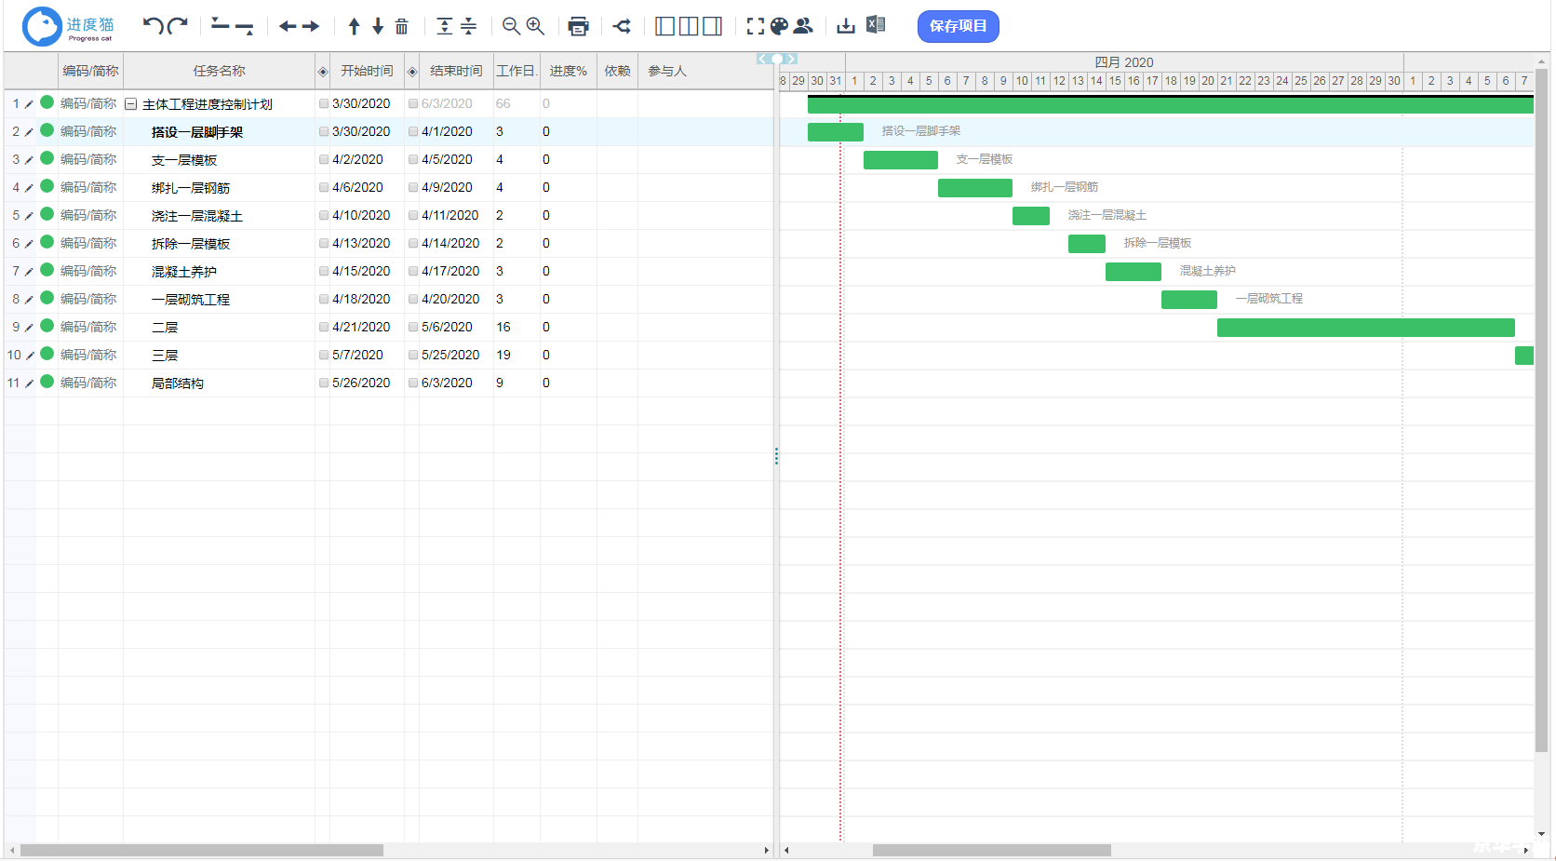
Task: Click the redo arrow icon
Action: (178, 26)
